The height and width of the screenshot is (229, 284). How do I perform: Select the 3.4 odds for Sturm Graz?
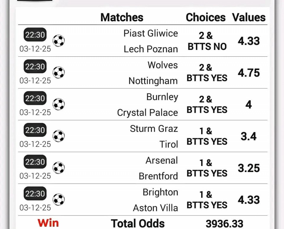click(x=249, y=136)
